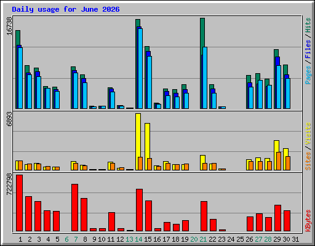This screenshot has width=315, height=246.
Task: Click green day 6 on the x-axis
Action: pyautogui.click(x=66, y=239)
